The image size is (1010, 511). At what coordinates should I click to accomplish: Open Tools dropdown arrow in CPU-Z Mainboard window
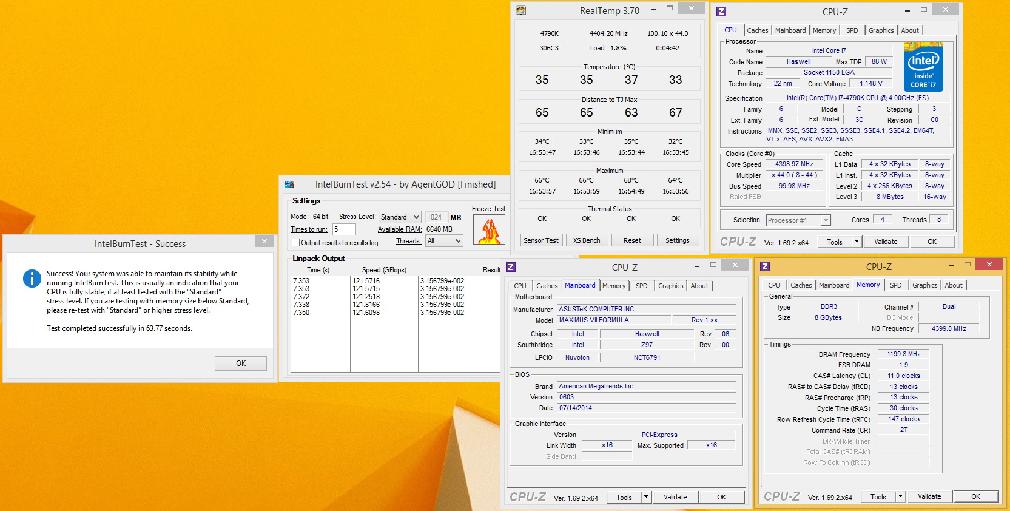(x=646, y=497)
